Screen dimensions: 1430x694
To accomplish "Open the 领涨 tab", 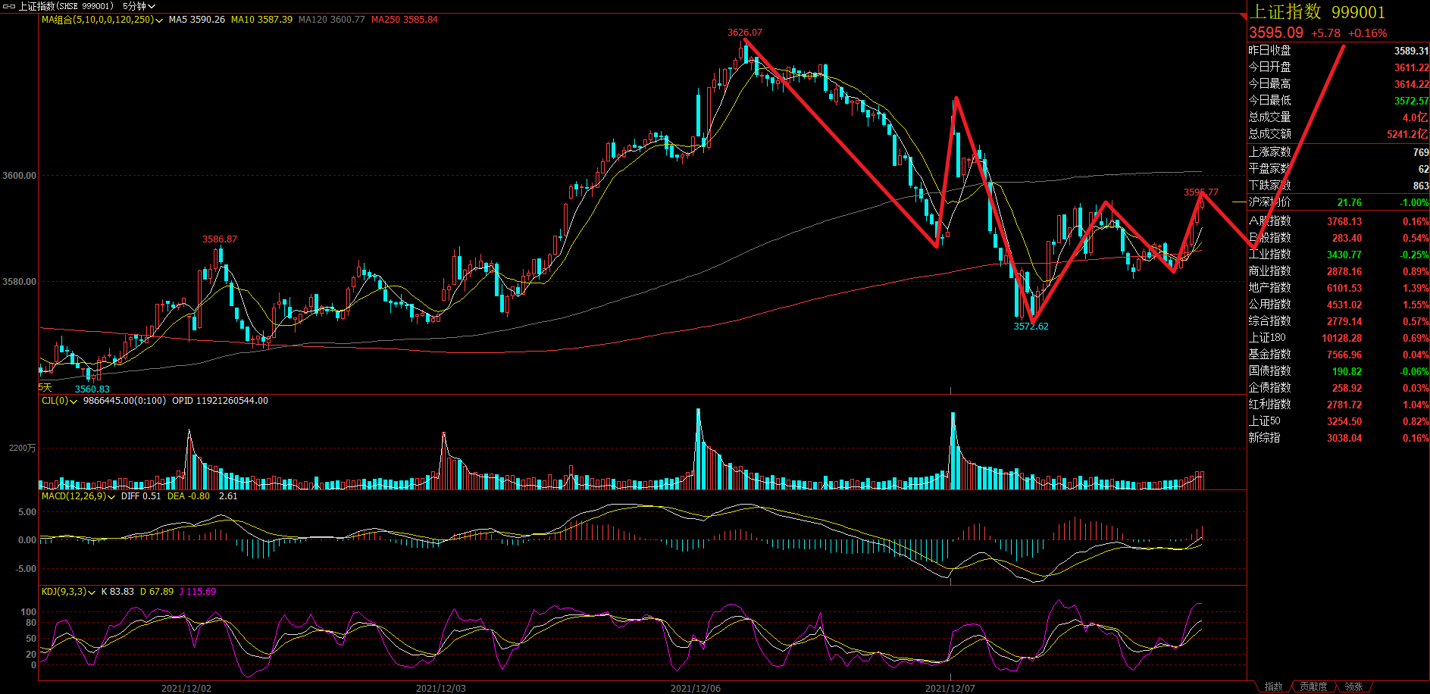I will (x=1353, y=686).
